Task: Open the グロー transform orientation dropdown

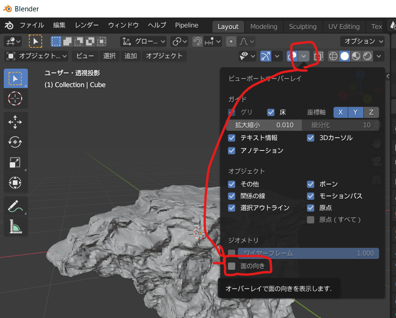Action: click(143, 41)
